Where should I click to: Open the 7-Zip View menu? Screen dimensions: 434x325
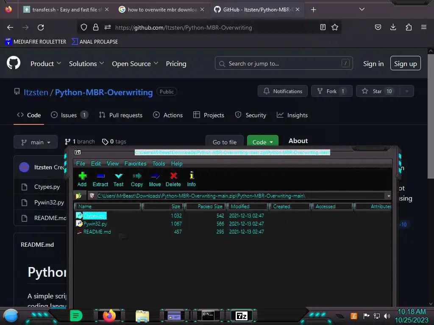pyautogui.click(x=113, y=163)
